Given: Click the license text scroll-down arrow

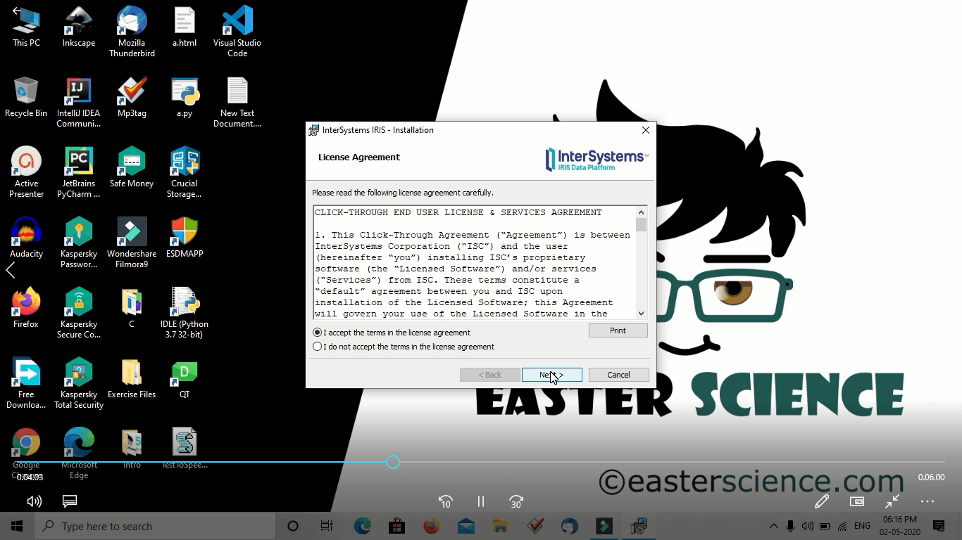Looking at the screenshot, I should pyautogui.click(x=641, y=314).
